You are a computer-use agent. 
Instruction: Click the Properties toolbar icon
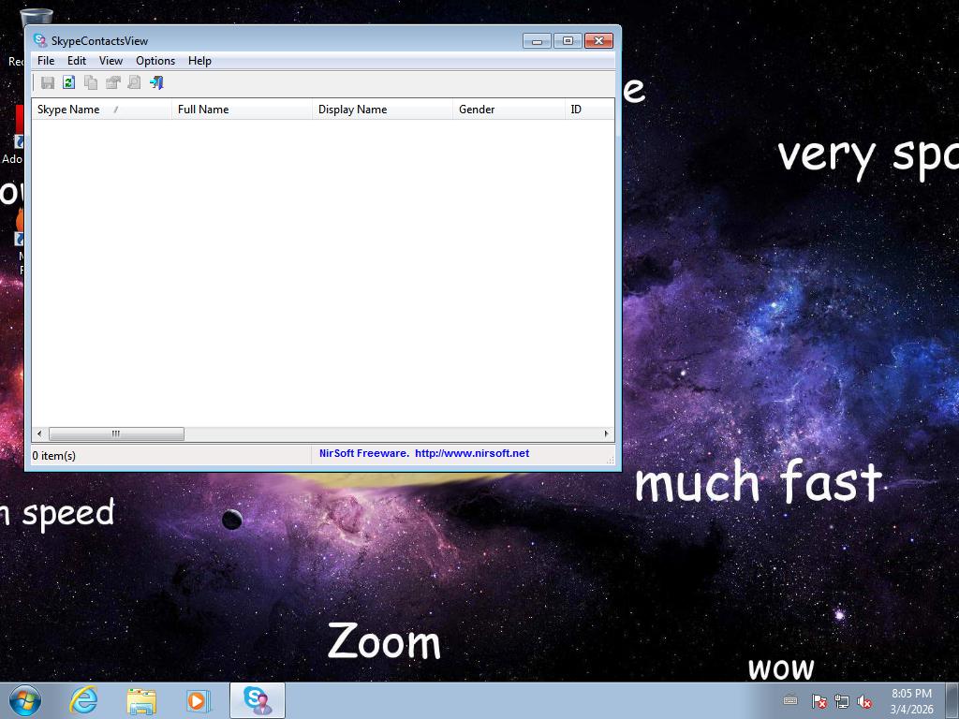[x=112, y=82]
